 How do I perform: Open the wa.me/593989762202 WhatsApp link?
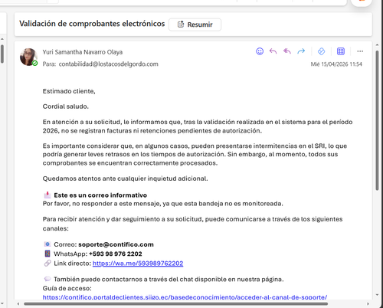pyautogui.click(x=138, y=264)
